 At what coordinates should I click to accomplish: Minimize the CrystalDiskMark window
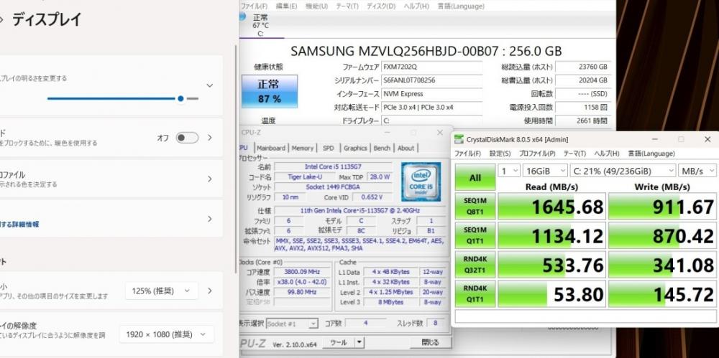(x=655, y=140)
